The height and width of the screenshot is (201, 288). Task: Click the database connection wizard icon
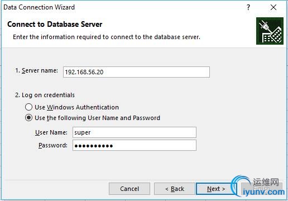click(x=270, y=31)
